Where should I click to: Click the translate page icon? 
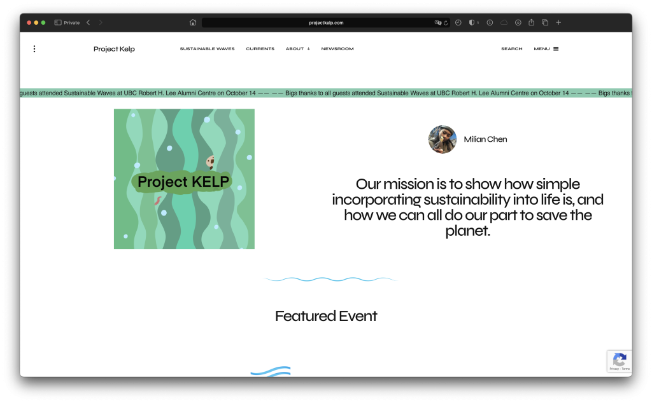click(437, 22)
